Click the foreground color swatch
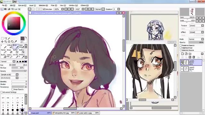205x115 pixels. tap(22, 38)
